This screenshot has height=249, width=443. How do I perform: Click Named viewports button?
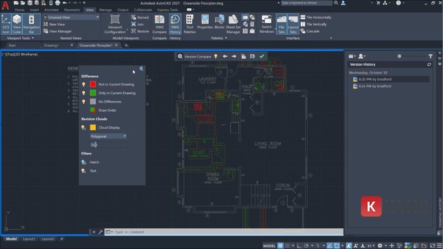(x=140, y=17)
